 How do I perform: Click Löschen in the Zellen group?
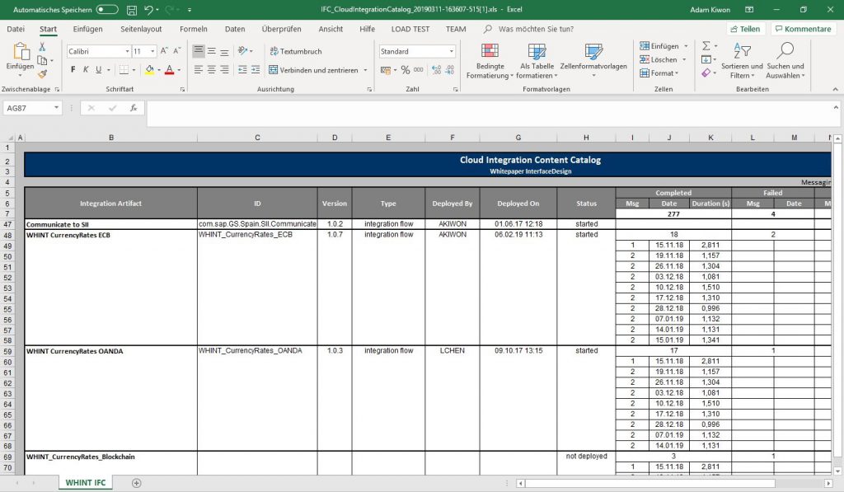[x=659, y=59]
